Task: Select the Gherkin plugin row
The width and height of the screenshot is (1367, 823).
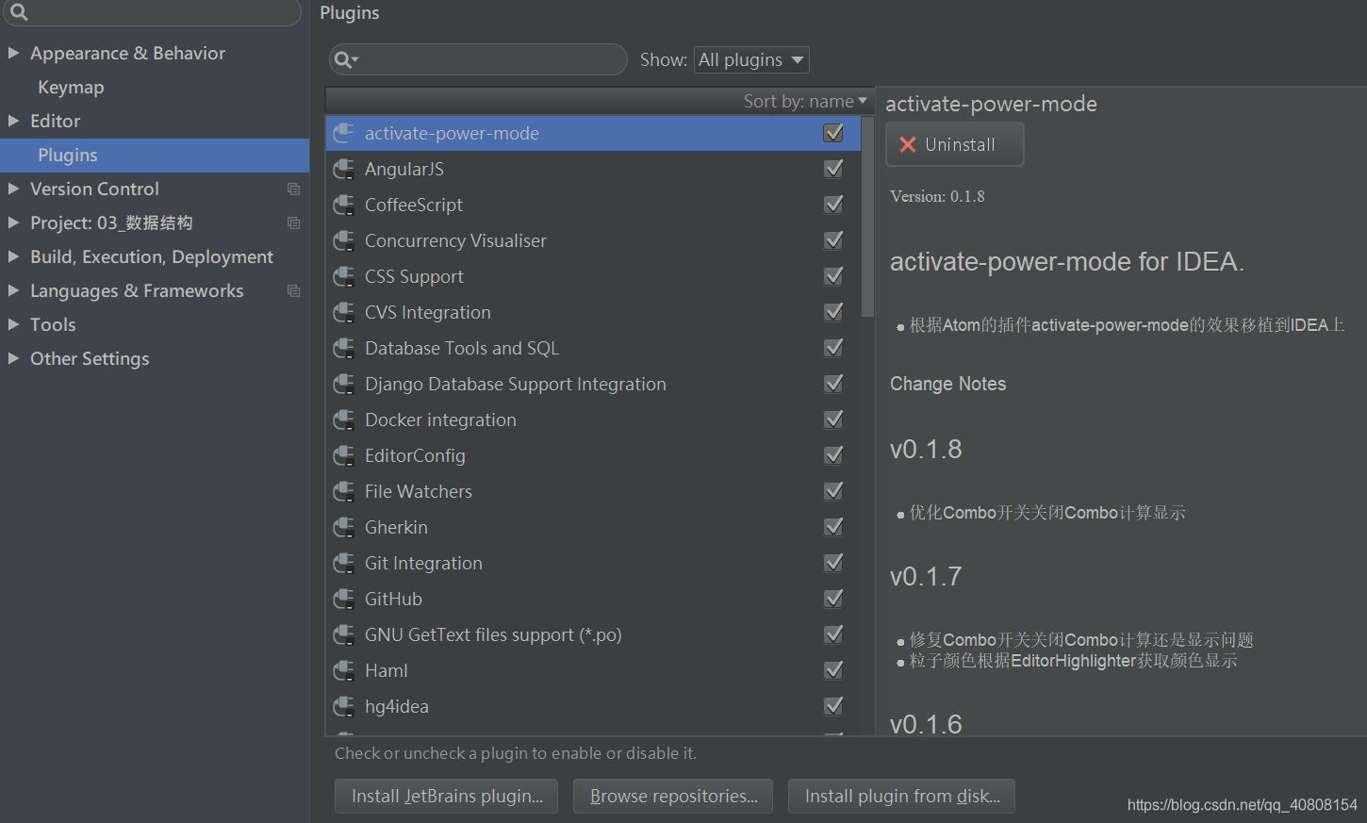Action: [x=593, y=527]
